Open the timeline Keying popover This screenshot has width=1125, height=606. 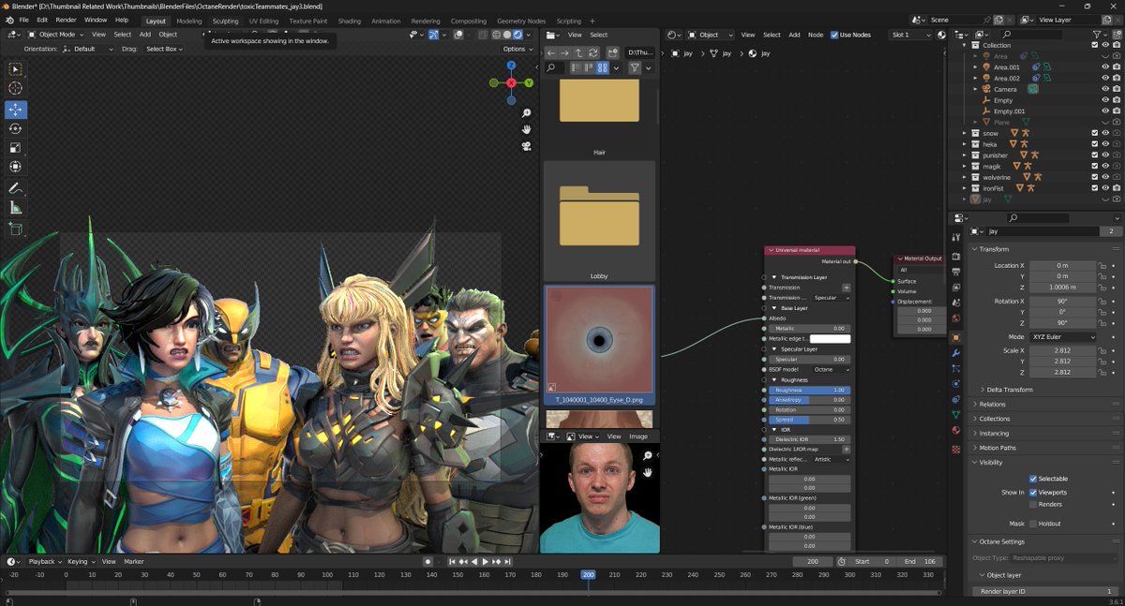click(80, 561)
